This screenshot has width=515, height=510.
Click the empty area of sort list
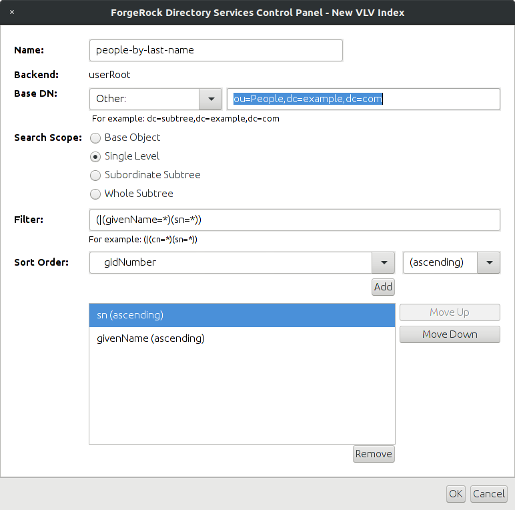coord(242,397)
